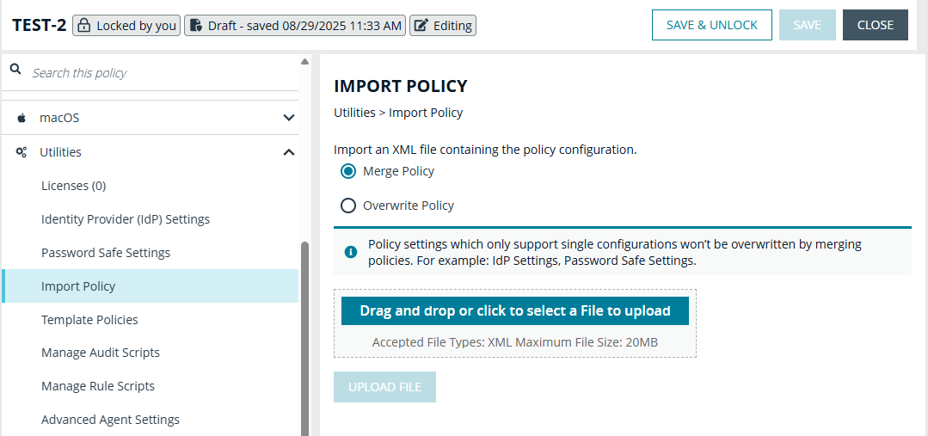The image size is (928, 436).
Task: Click the info icon in the merge notice
Action: click(x=351, y=252)
